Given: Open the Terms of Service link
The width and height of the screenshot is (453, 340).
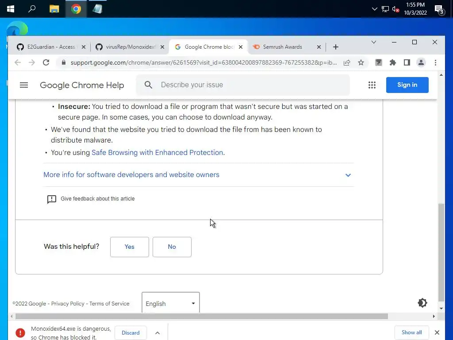Looking at the screenshot, I should [x=109, y=304].
